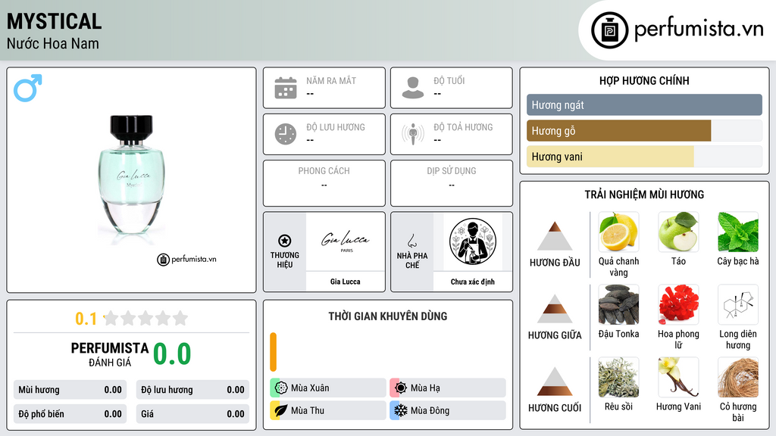Click the Long diên hương molecule image
776x436 pixels.
(738, 304)
